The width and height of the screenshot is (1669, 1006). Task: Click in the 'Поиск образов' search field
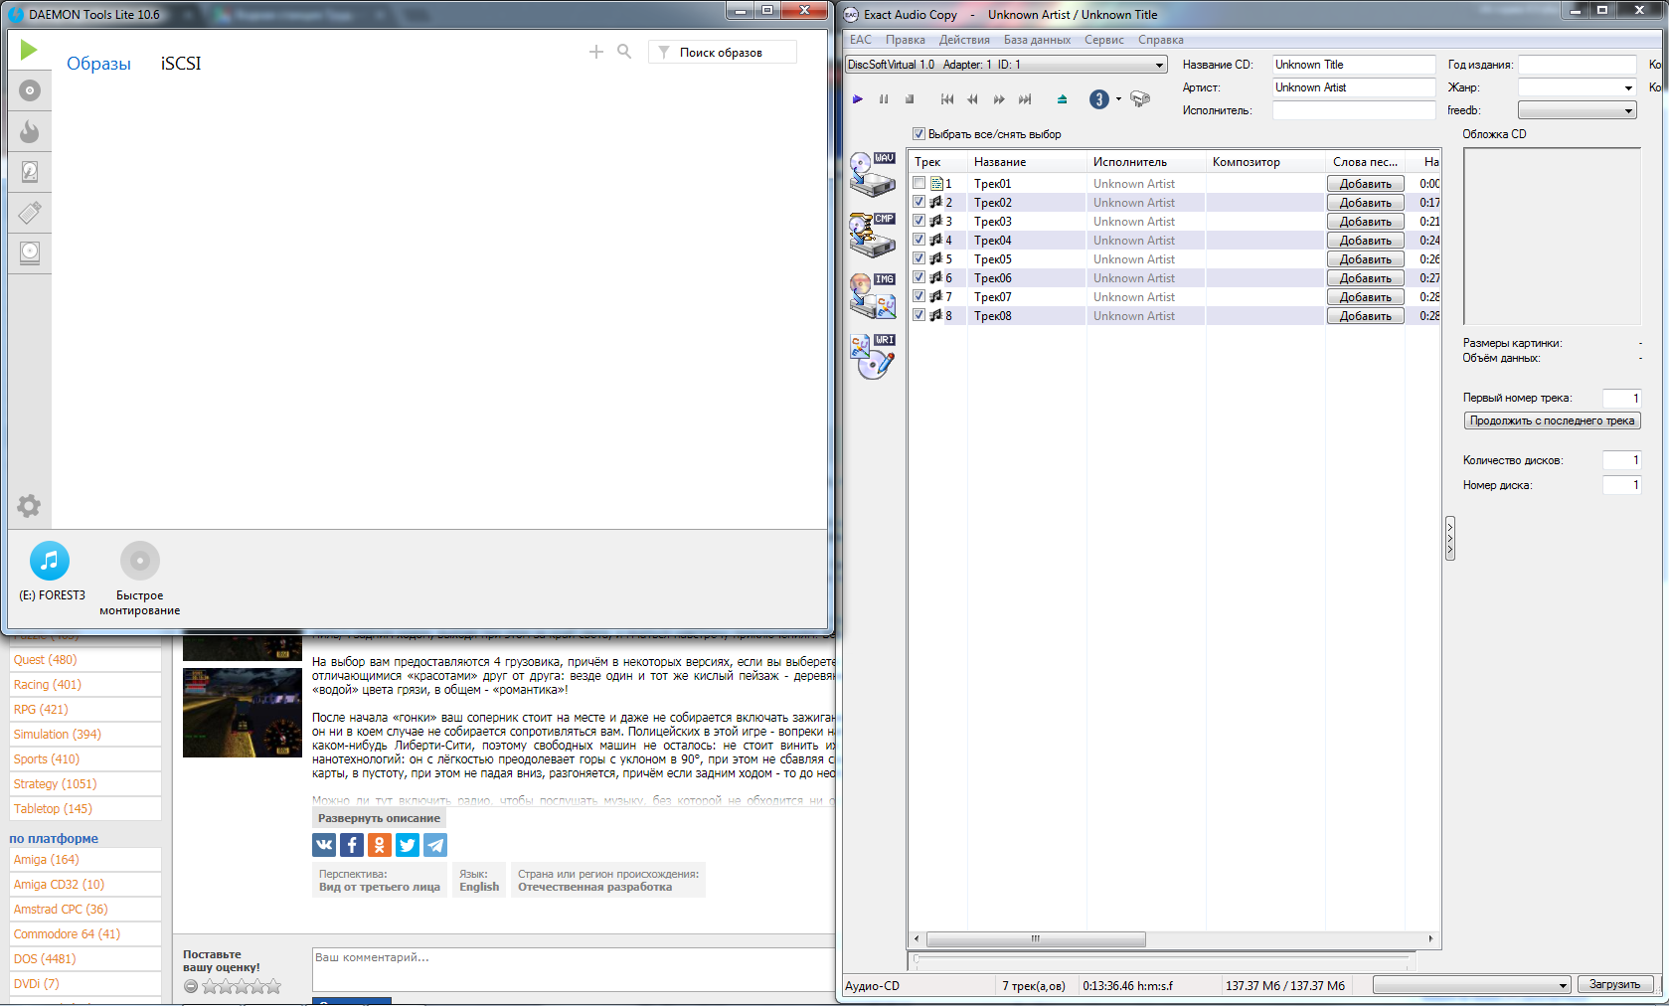point(722,53)
